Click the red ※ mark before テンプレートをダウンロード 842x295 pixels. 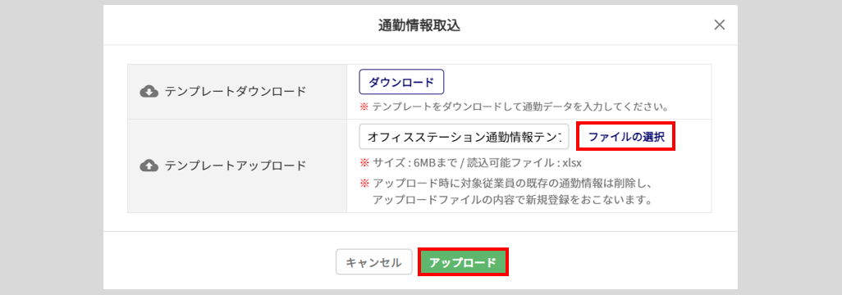point(364,107)
